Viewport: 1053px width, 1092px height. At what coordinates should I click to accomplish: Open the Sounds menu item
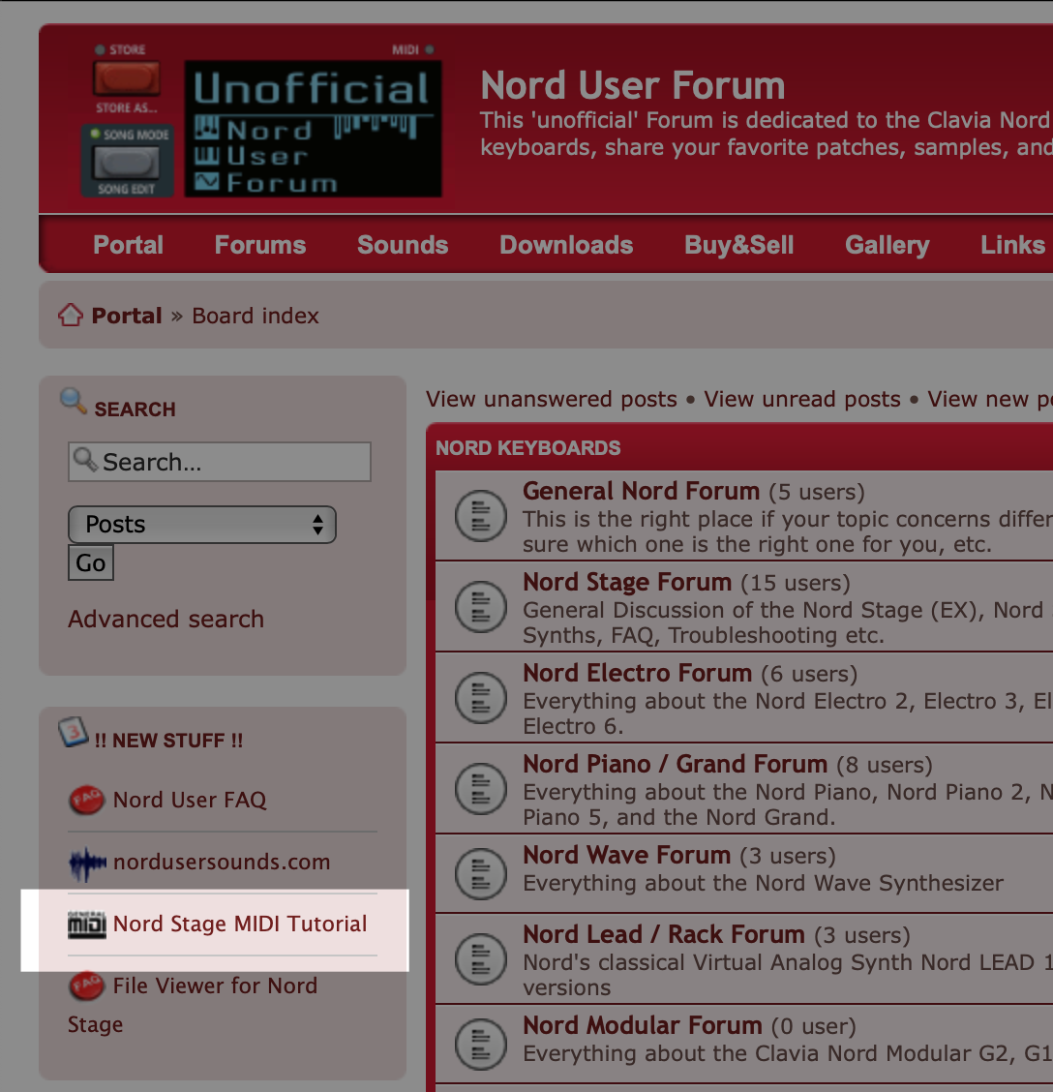(403, 245)
